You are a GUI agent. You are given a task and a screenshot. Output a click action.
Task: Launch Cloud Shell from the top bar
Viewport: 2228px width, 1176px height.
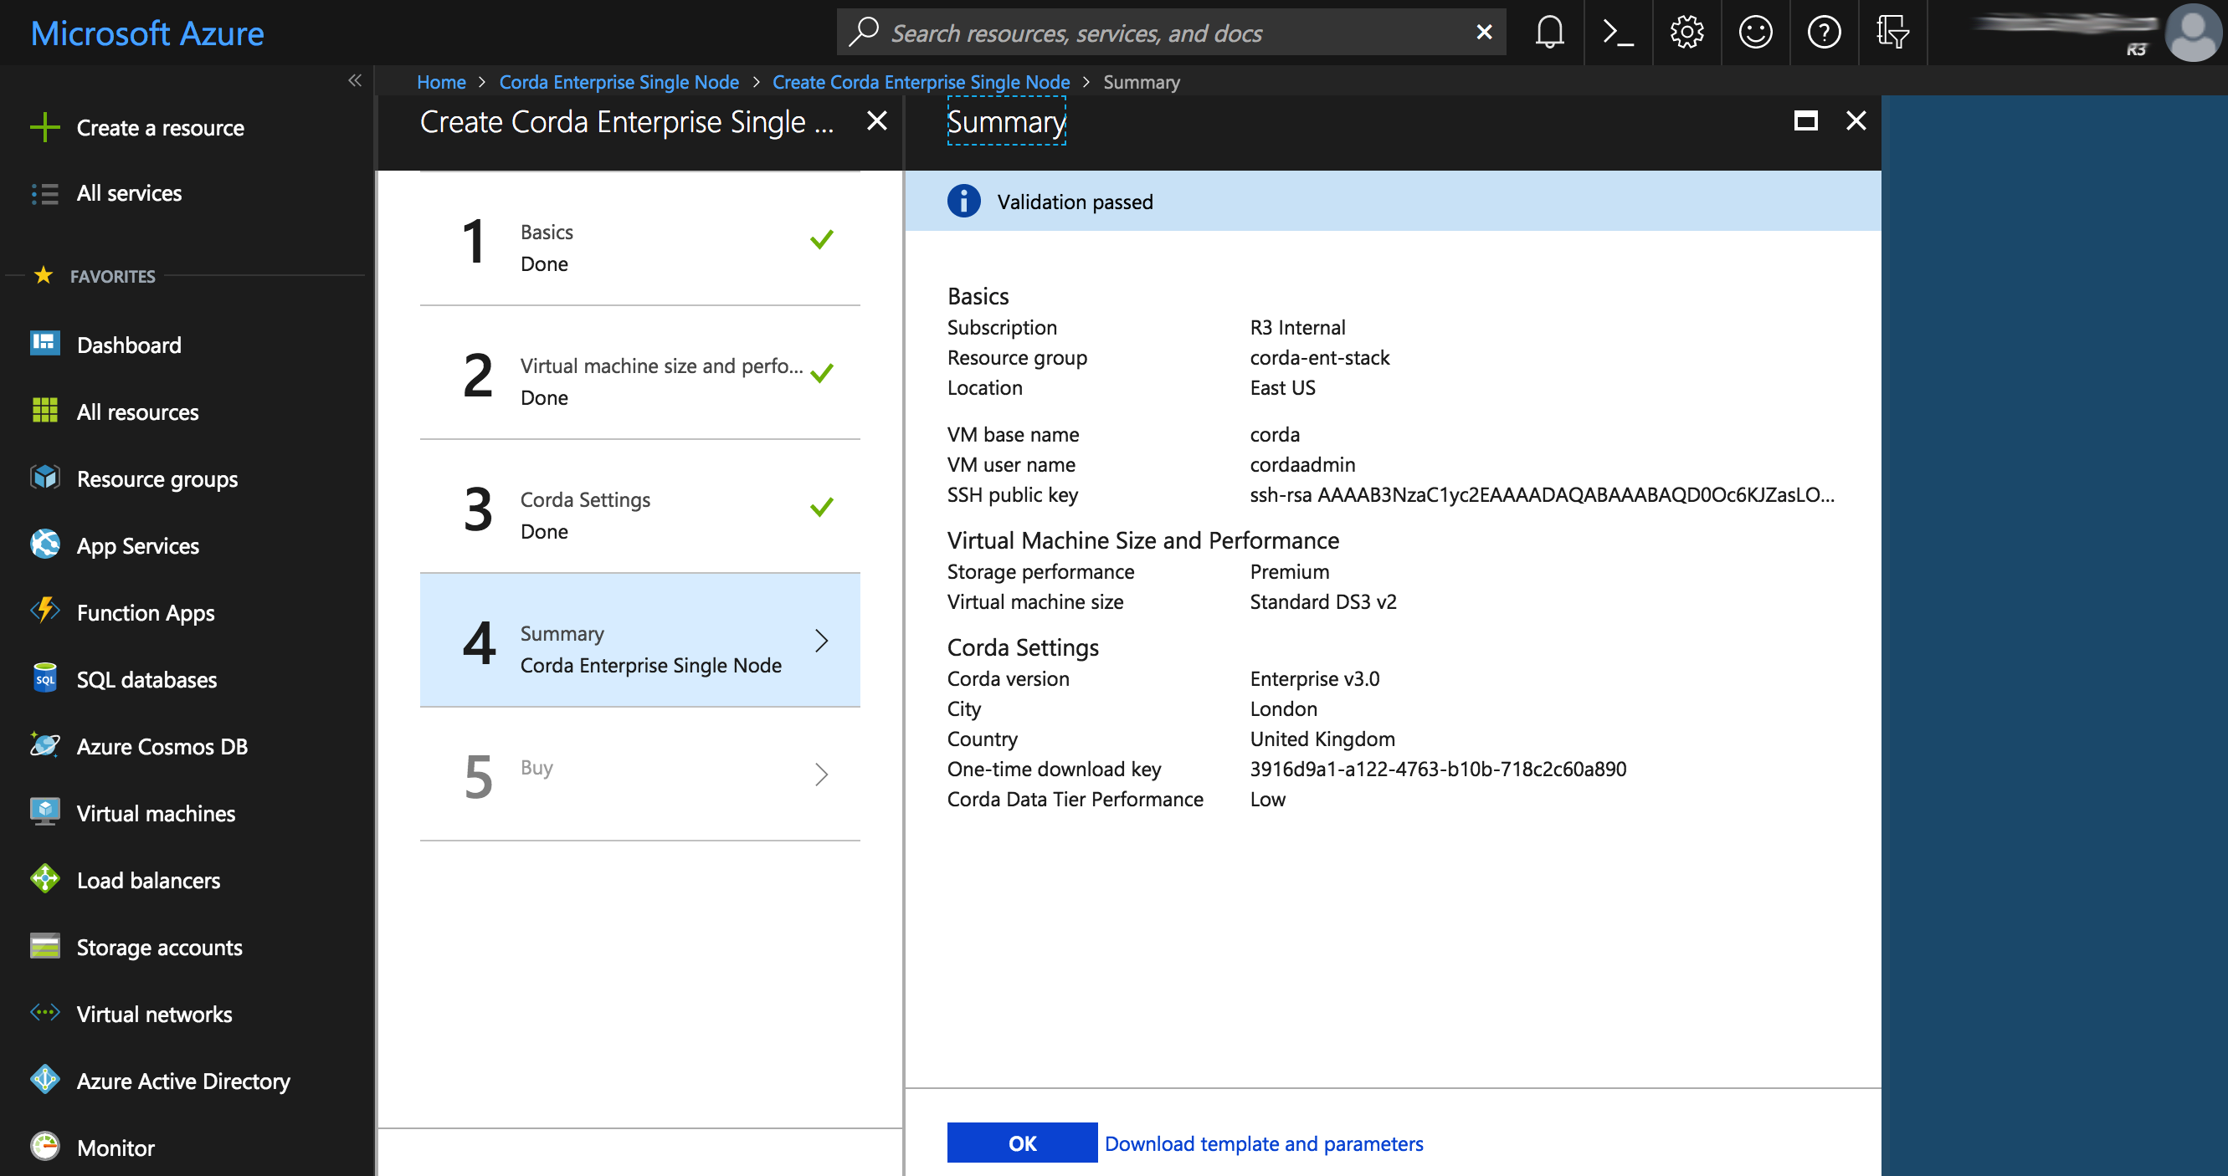pos(1617,33)
